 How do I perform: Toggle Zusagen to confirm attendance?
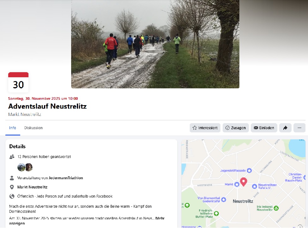click(236, 128)
